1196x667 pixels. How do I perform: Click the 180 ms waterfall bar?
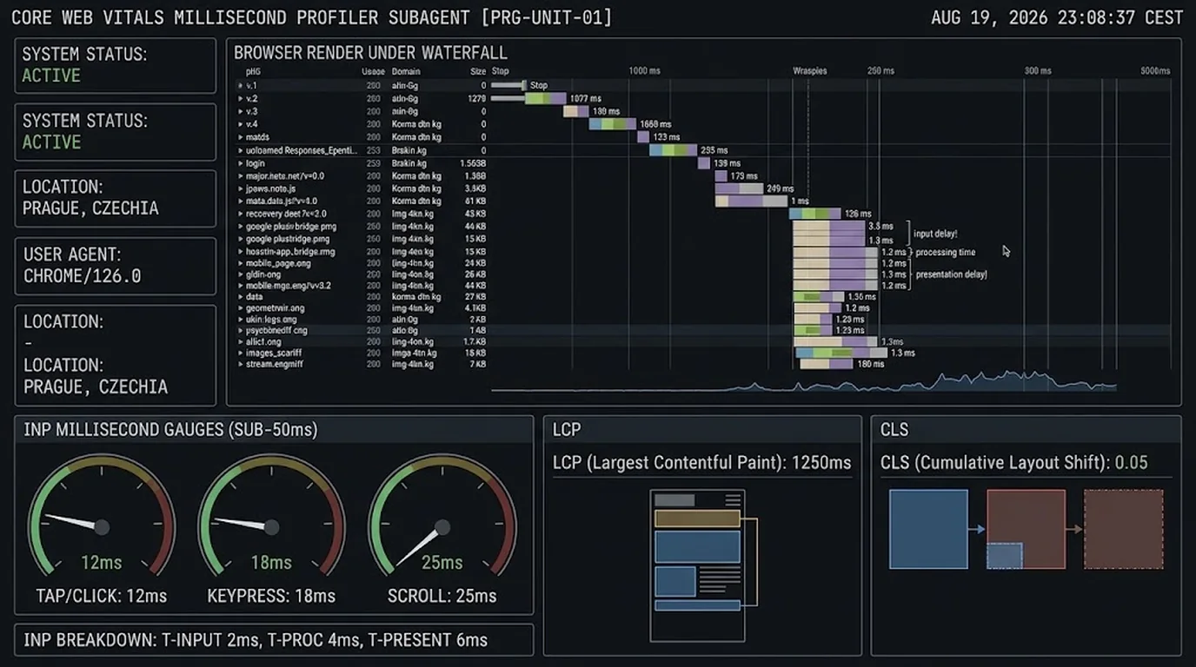826,365
